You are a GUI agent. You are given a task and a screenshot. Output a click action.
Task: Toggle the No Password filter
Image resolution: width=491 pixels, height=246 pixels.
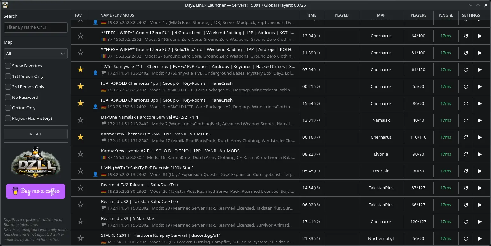[8, 97]
